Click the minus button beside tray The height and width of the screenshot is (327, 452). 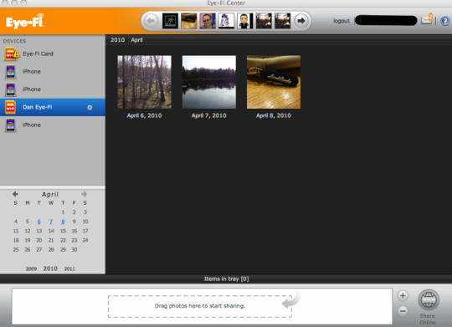[403, 311]
